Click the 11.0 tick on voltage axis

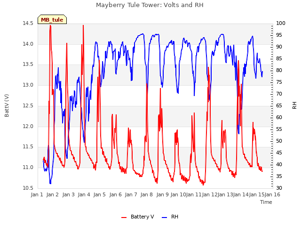point(28,168)
